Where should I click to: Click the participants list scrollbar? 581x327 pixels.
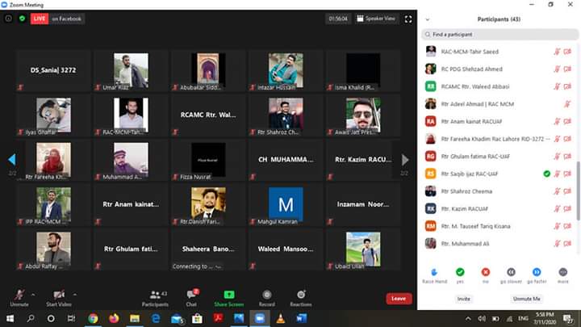coord(577,191)
